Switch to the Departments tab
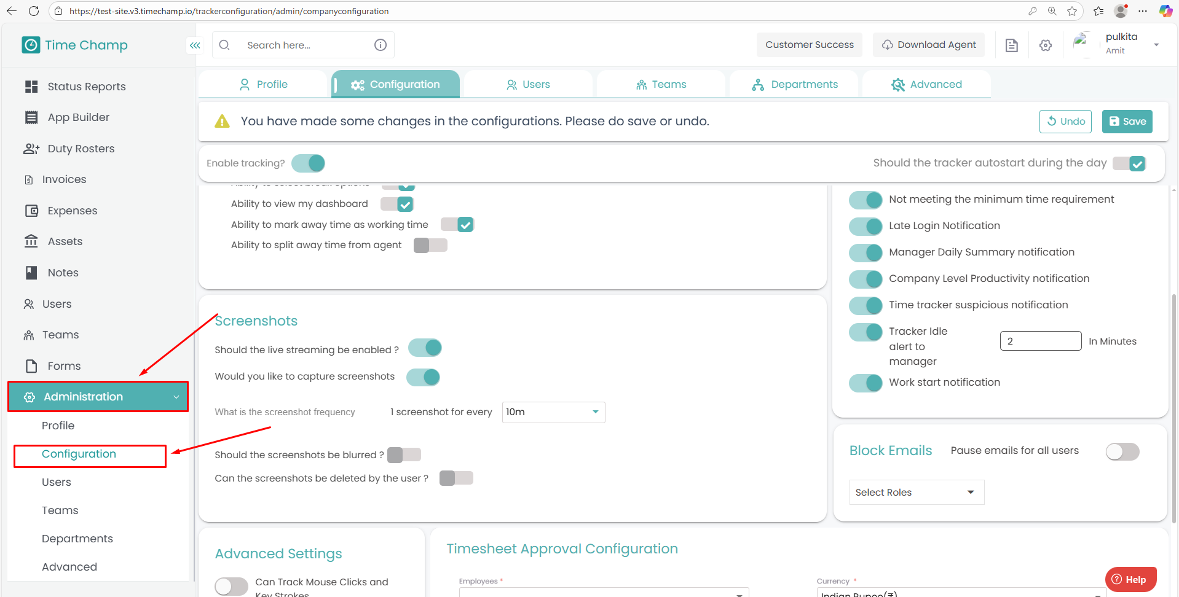Image resolution: width=1179 pixels, height=597 pixels. pos(794,85)
